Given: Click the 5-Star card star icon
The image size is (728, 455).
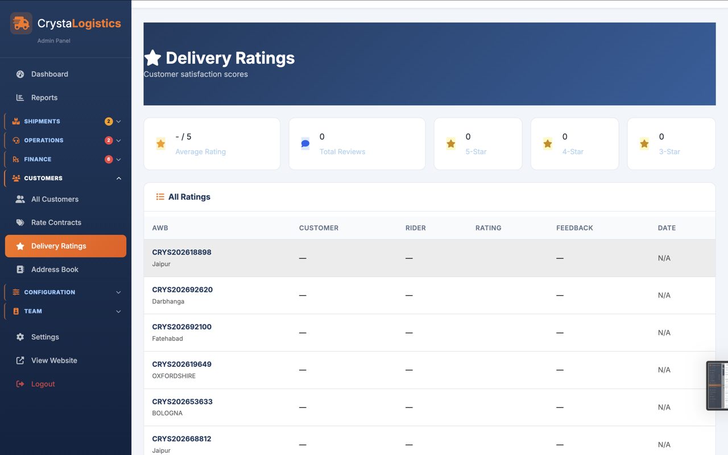Looking at the screenshot, I should coord(451,144).
